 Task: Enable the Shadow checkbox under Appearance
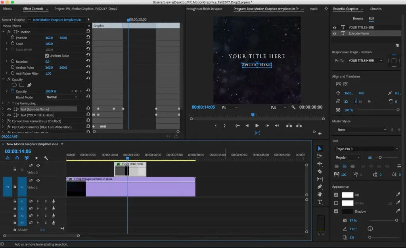coord(336,211)
